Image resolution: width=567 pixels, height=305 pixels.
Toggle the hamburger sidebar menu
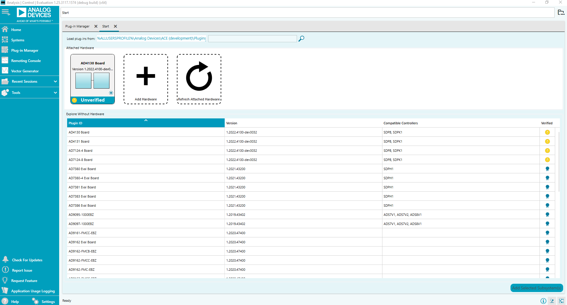pos(6,12)
